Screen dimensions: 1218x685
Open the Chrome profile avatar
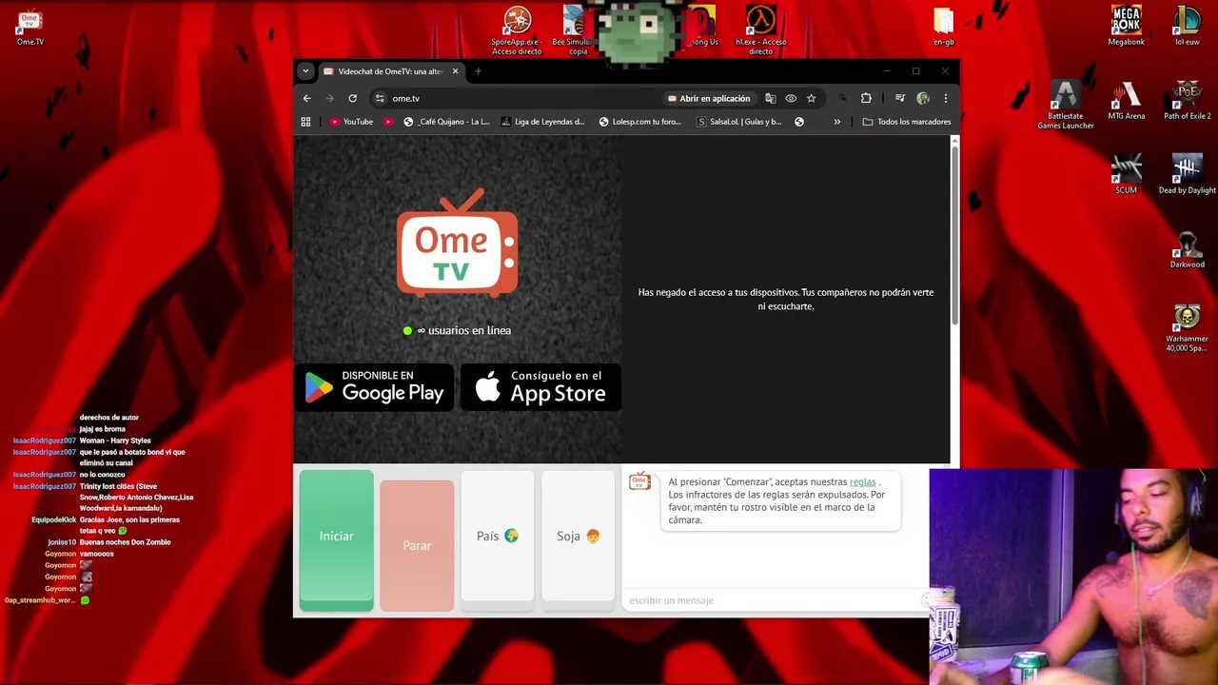point(923,98)
